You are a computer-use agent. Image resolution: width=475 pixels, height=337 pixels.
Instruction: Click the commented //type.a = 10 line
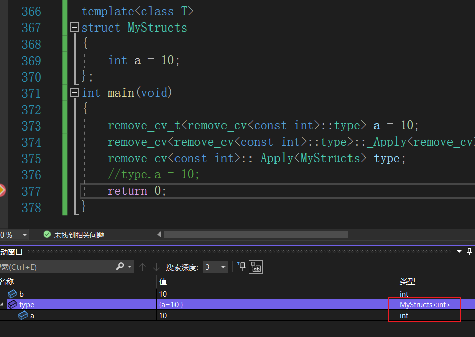(x=153, y=174)
